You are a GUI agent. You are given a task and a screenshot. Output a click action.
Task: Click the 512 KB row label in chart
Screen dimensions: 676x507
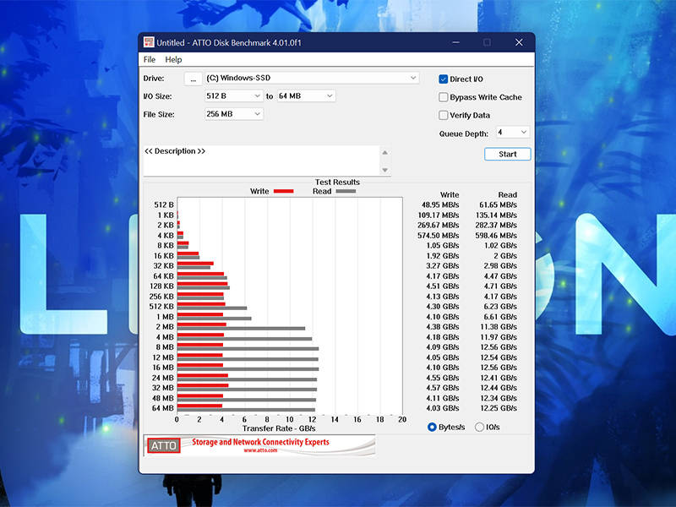click(x=161, y=307)
